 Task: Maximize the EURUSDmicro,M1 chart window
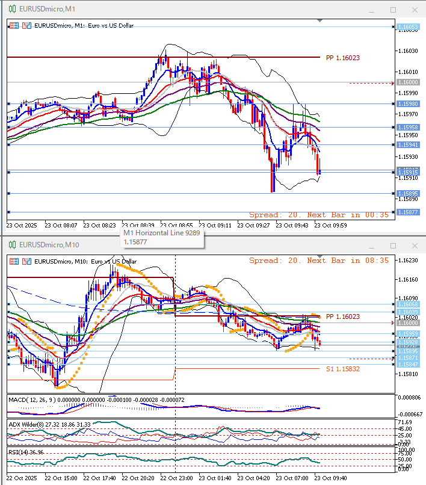coord(393,10)
